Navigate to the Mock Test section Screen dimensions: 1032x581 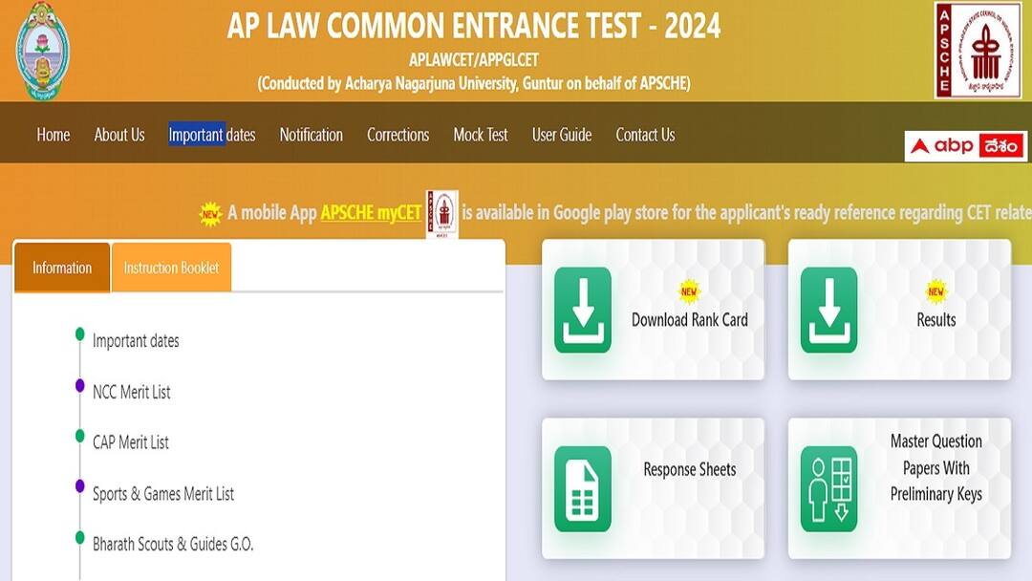pos(481,135)
